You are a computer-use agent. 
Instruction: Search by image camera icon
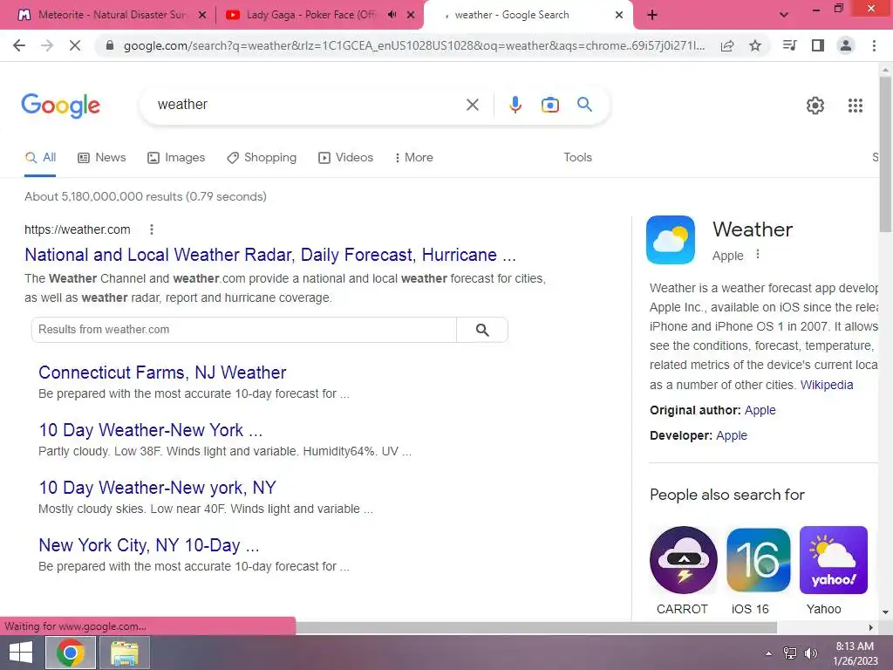550,105
